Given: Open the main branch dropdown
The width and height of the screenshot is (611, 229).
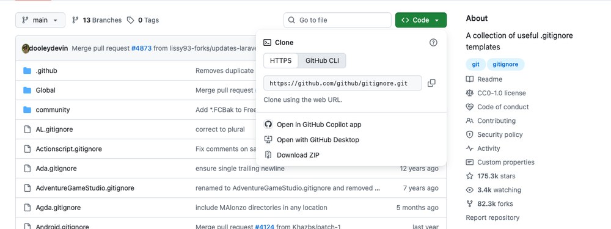Looking at the screenshot, I should click(40, 20).
